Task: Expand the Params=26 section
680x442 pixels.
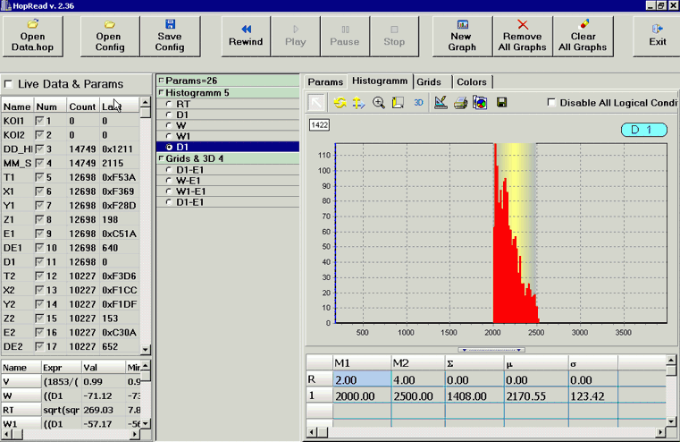Action: [161, 81]
